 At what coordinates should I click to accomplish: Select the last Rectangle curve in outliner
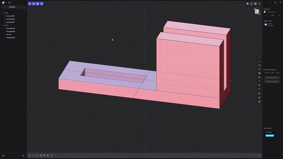pyautogui.click(x=11, y=38)
